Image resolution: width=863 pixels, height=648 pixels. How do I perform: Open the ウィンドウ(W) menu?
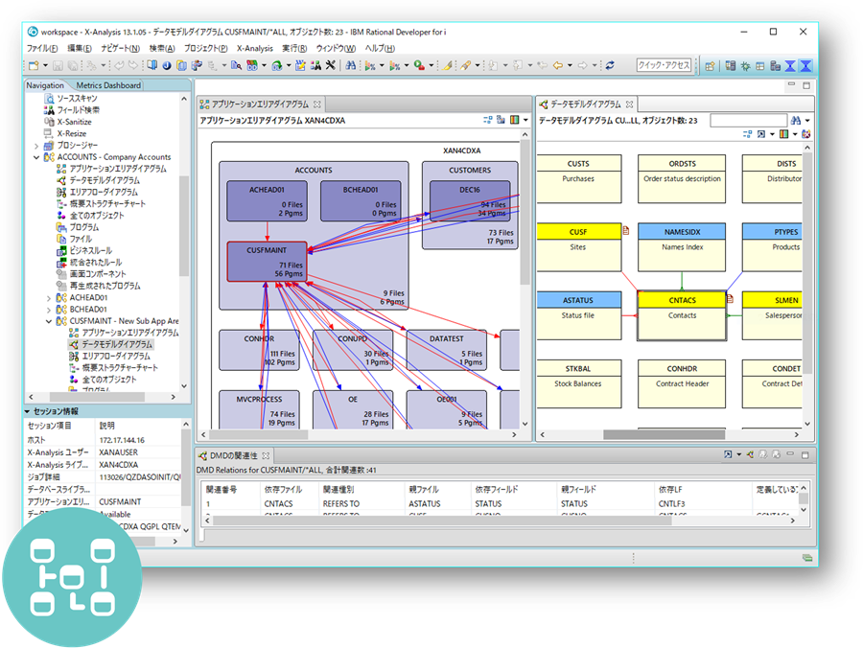tap(336, 48)
